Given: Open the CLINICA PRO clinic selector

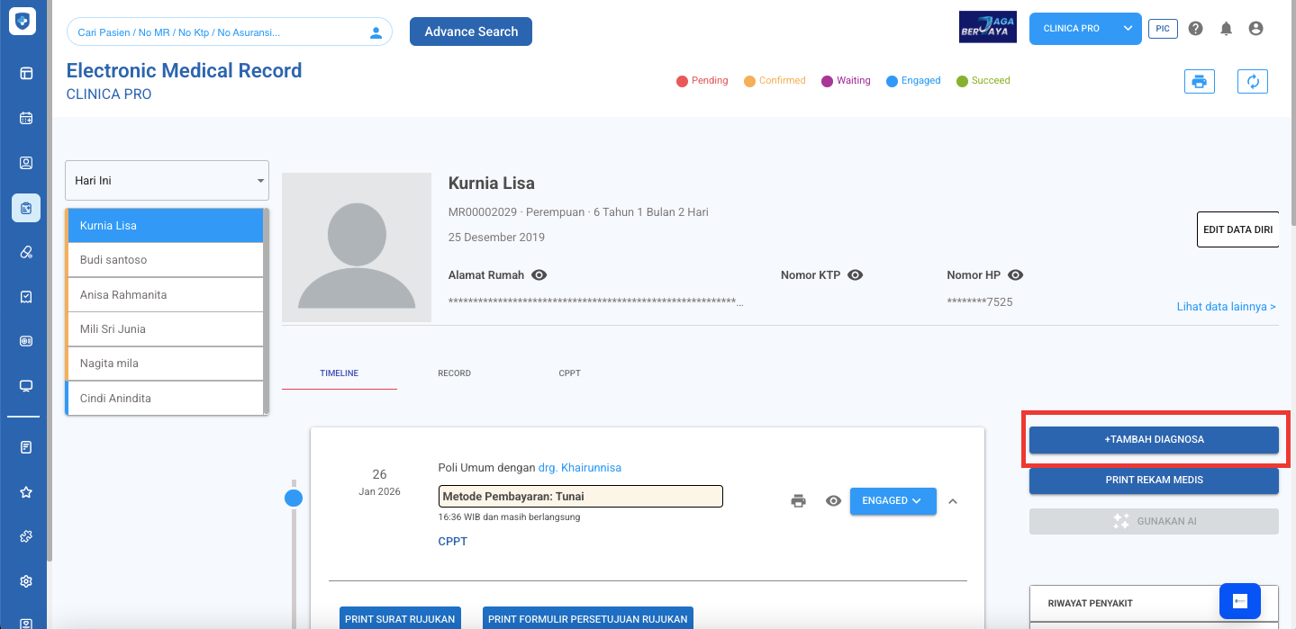Looking at the screenshot, I should (x=1084, y=29).
